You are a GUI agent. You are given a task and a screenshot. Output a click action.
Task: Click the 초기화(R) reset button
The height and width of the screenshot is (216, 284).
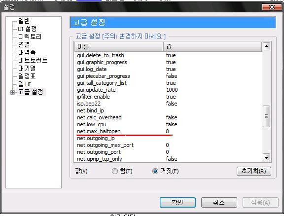pos(254,171)
